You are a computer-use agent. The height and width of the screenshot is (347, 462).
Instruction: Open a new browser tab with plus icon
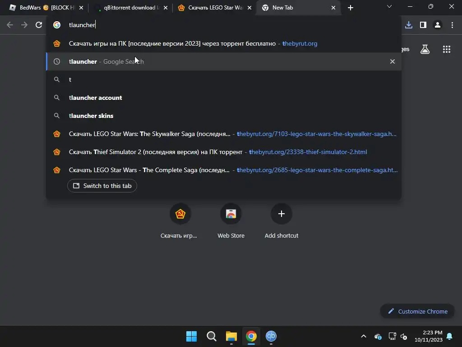(350, 8)
